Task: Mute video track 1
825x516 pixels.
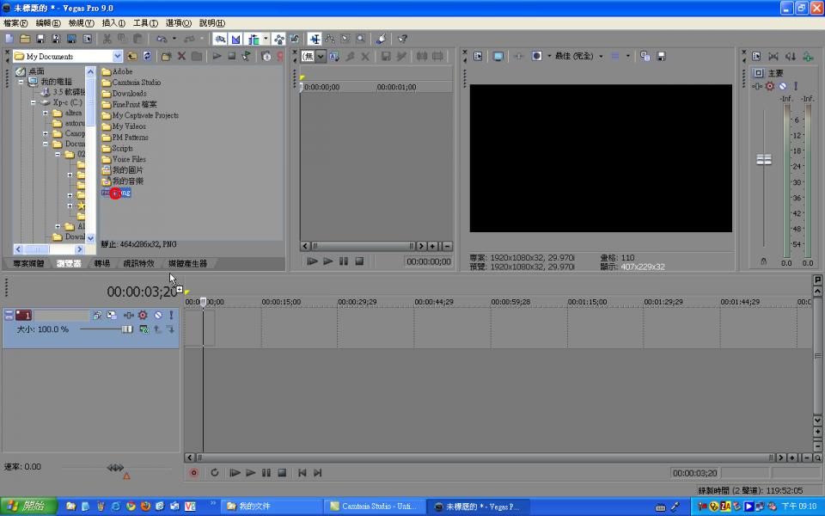Action: click(x=158, y=316)
